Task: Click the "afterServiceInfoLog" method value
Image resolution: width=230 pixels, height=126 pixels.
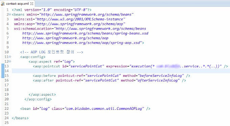Action: click(158, 80)
